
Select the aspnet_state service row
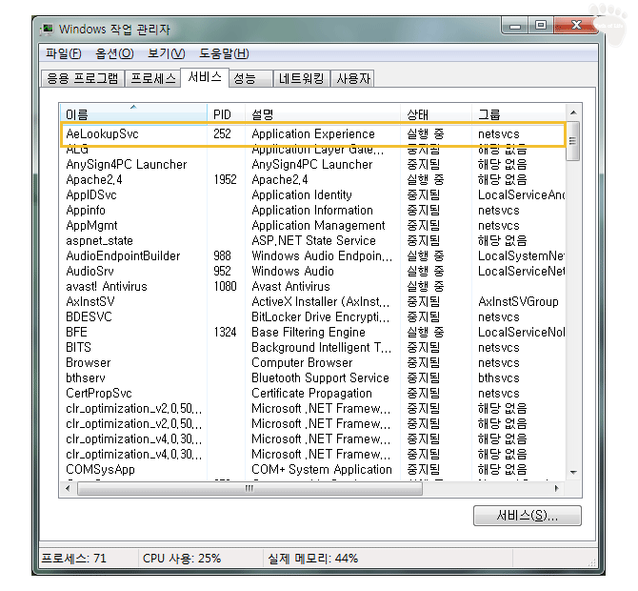pyautogui.click(x=313, y=241)
